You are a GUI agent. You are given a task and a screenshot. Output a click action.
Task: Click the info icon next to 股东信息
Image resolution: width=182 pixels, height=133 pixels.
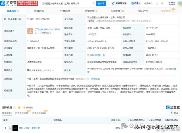(15, 108)
